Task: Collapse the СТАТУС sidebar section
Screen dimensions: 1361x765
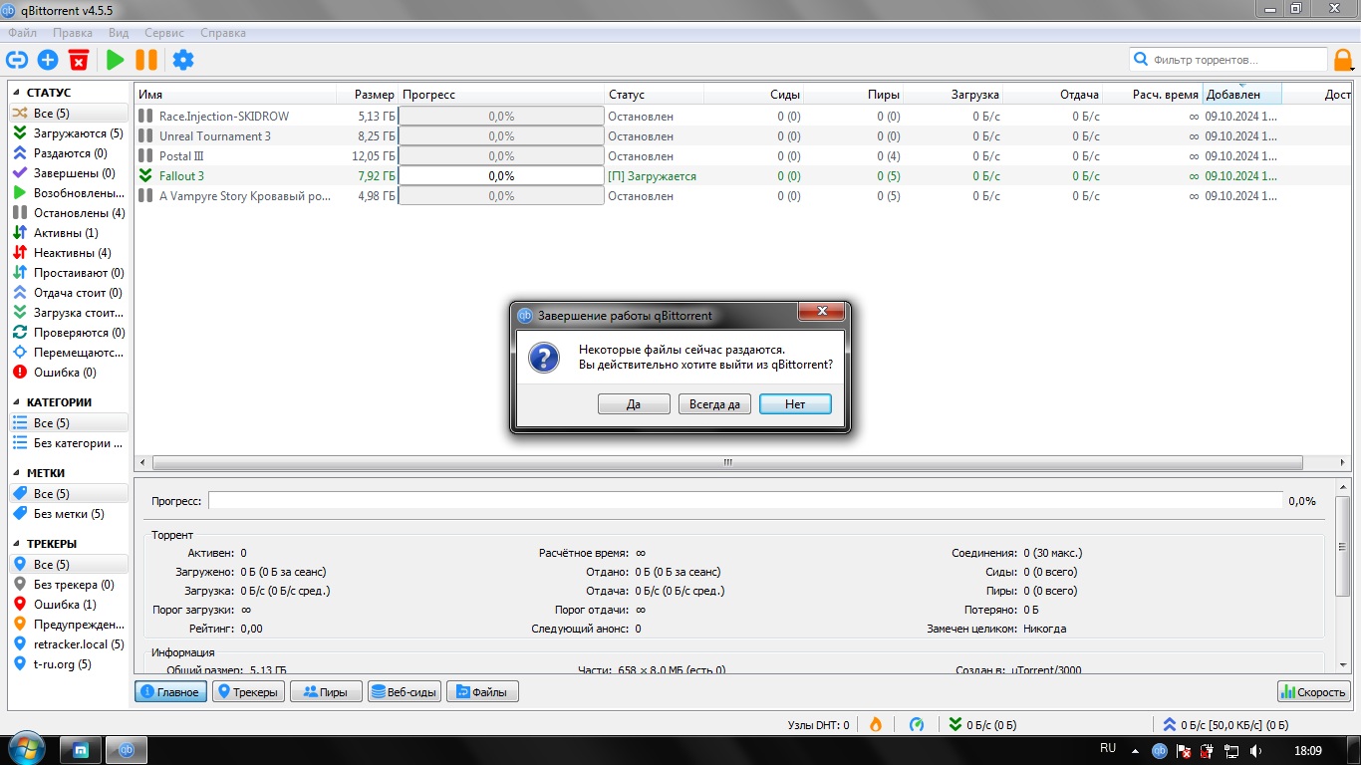Action: click(x=18, y=93)
